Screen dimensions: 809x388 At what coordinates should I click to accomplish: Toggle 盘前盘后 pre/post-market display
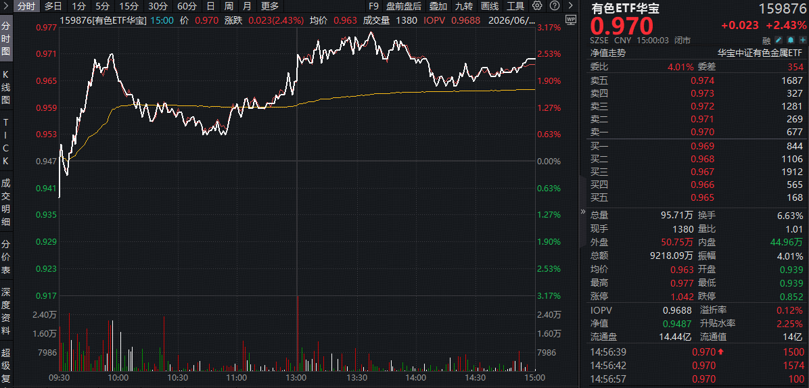pos(404,6)
